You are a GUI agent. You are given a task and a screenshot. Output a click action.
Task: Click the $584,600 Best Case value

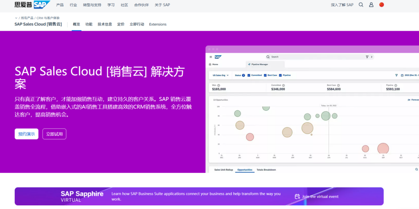pos(334,89)
